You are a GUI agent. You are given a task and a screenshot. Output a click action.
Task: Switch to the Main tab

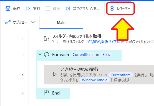(x=61, y=23)
